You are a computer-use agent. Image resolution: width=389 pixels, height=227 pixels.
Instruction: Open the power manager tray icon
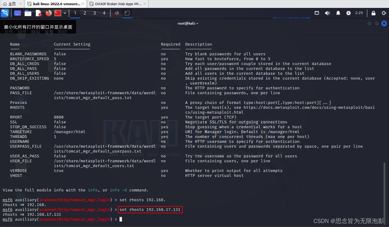click(349, 13)
